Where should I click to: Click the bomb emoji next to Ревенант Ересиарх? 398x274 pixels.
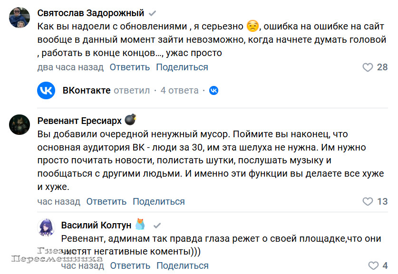[130, 119]
